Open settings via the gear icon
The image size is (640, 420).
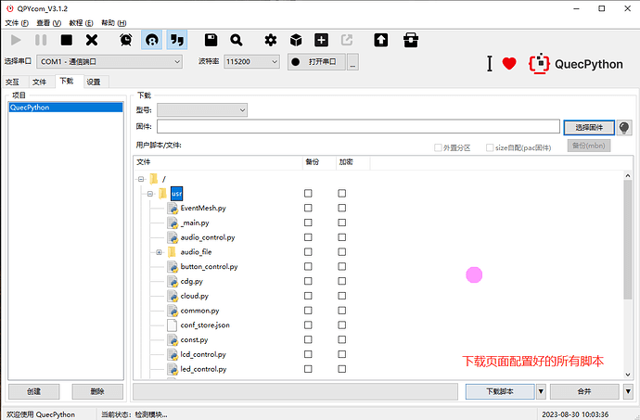coord(270,40)
